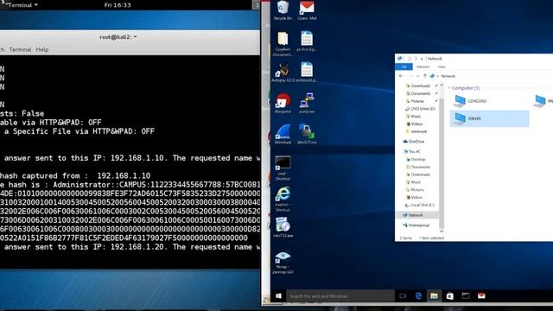Select DVD Drive (D:) in the sidebar

click(420, 109)
